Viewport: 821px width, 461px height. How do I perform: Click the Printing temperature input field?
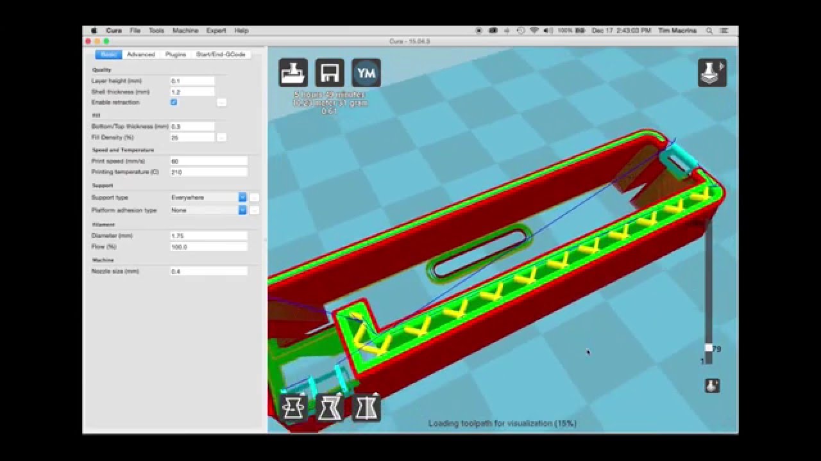208,172
